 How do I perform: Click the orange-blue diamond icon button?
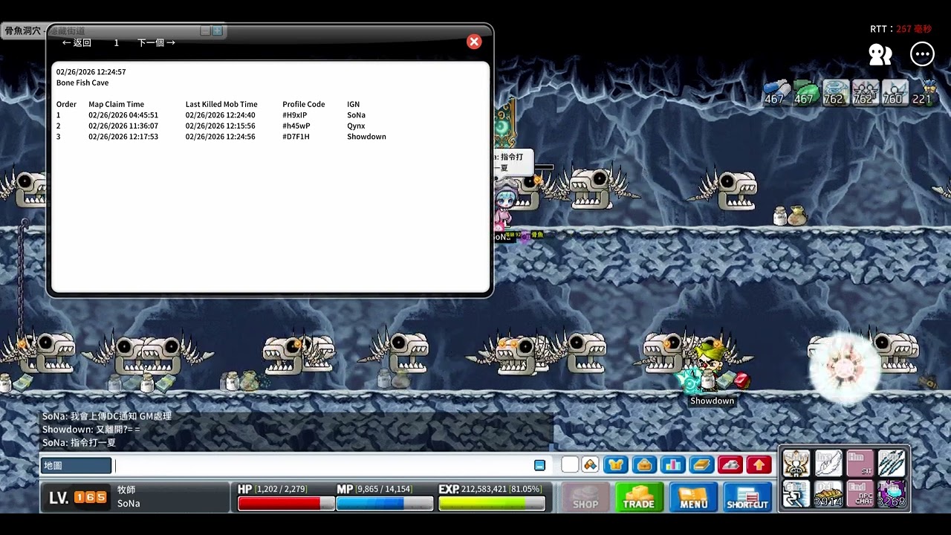tap(590, 465)
